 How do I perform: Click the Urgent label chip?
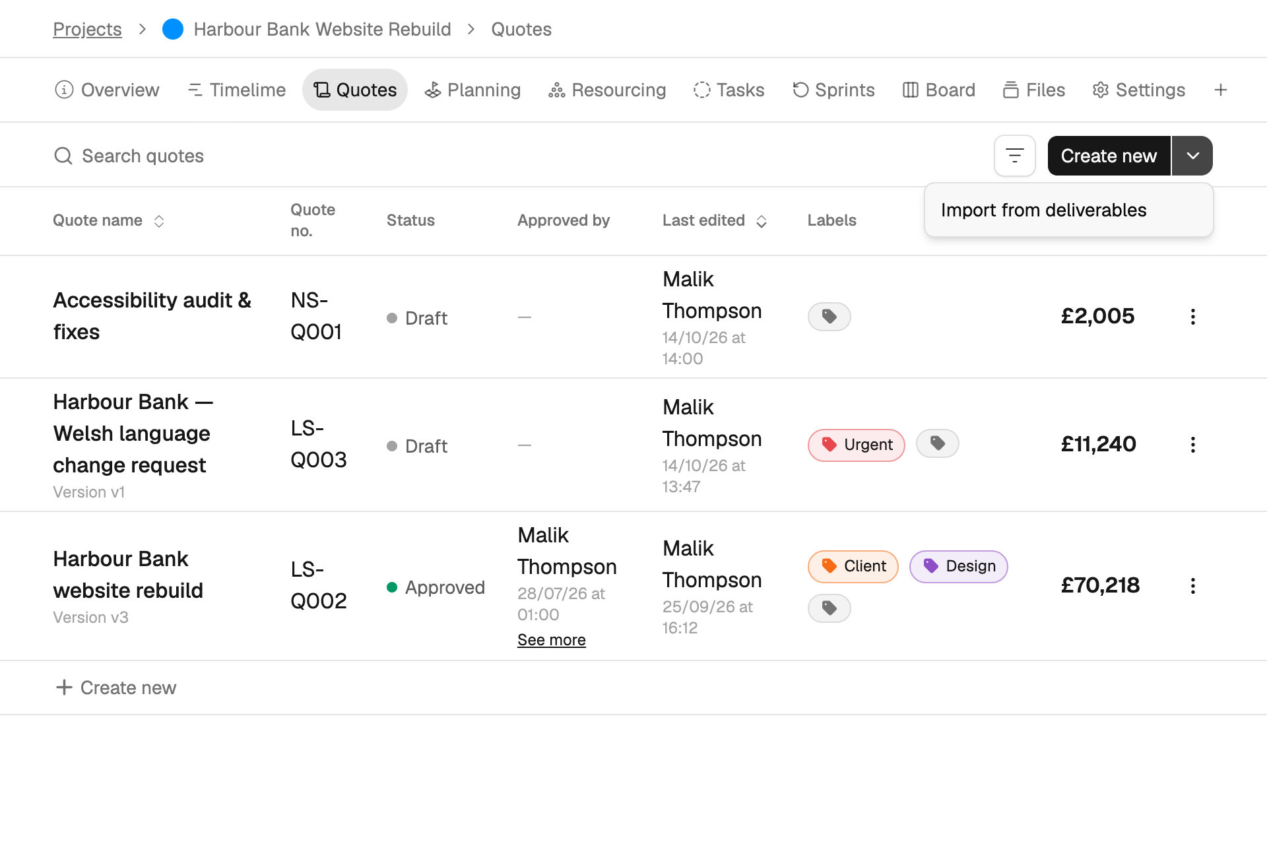pos(856,445)
